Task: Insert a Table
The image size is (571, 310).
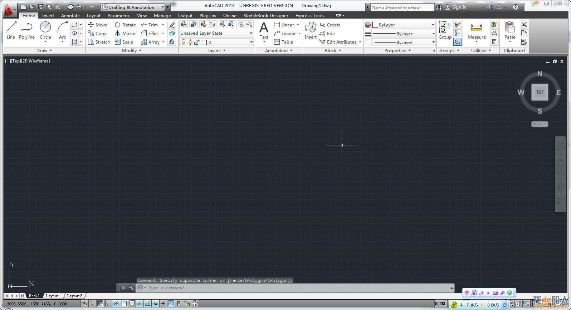Action: click(283, 42)
